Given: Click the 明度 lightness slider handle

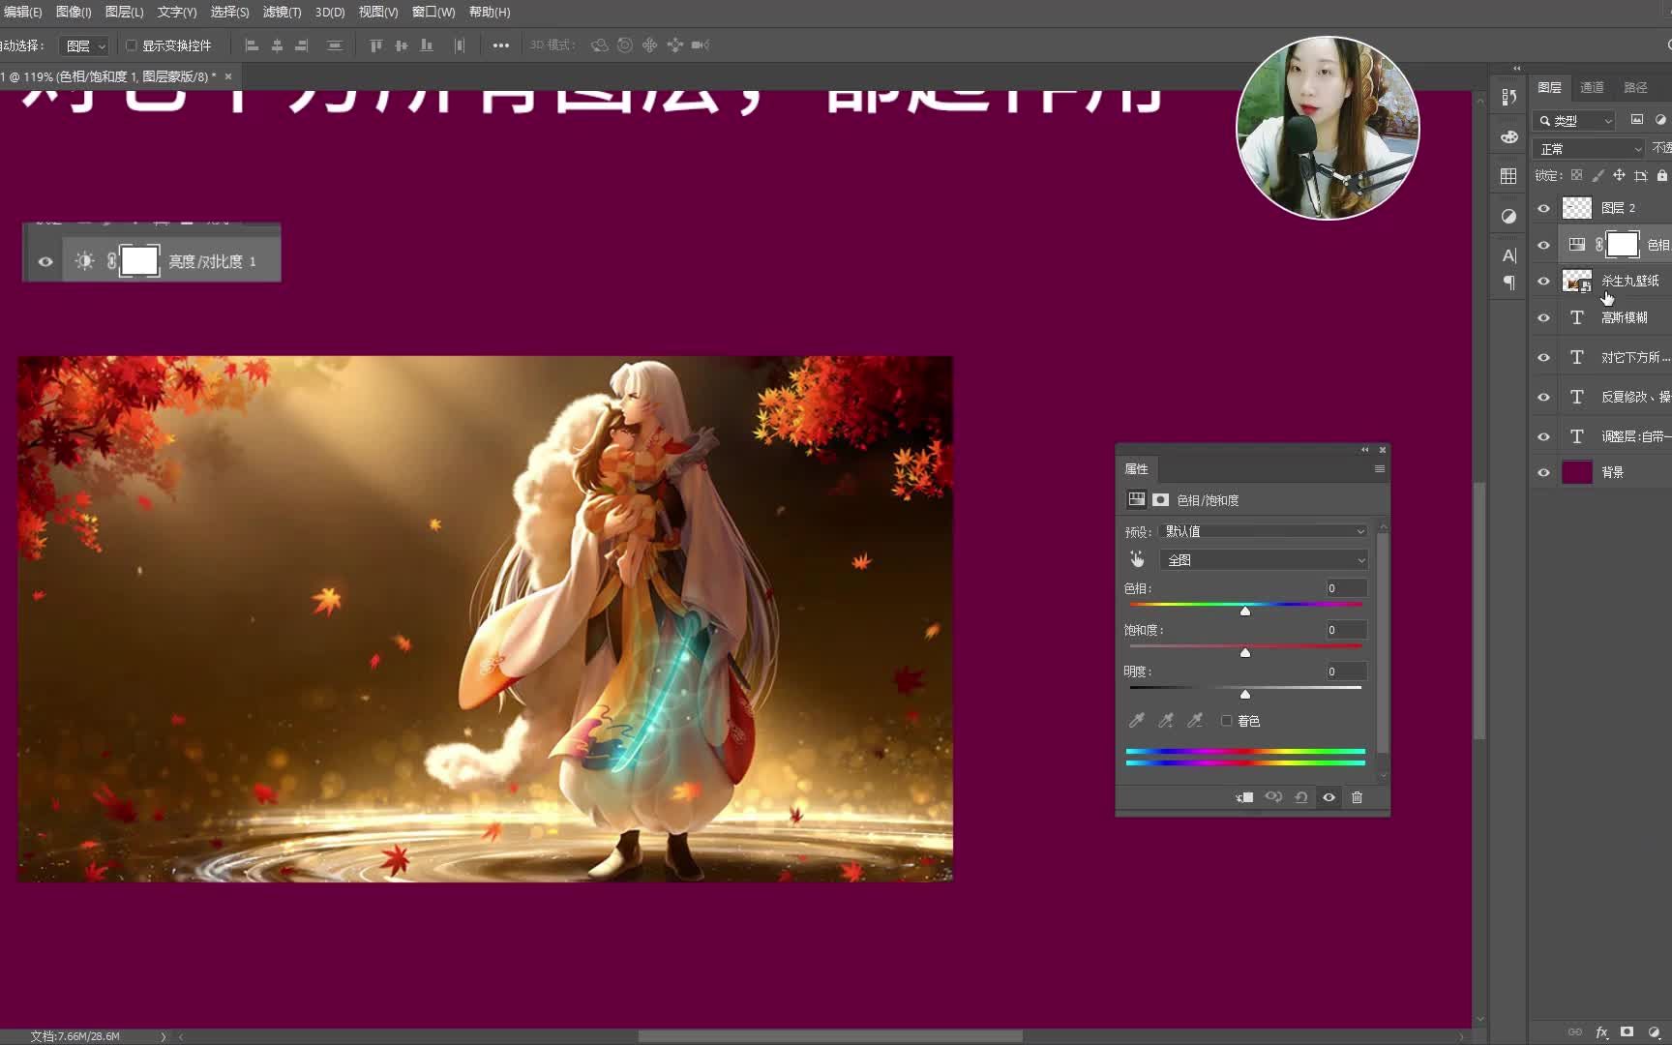Looking at the screenshot, I should (x=1245, y=694).
